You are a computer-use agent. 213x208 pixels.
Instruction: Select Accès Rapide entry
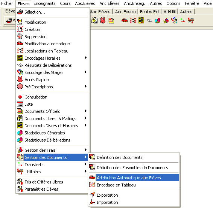click(52, 80)
